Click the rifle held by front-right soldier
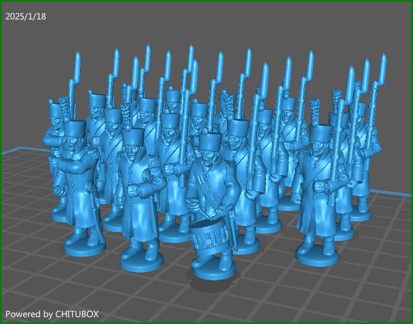Image resolution: width=413 pixels, height=324 pixels. click(x=337, y=153)
